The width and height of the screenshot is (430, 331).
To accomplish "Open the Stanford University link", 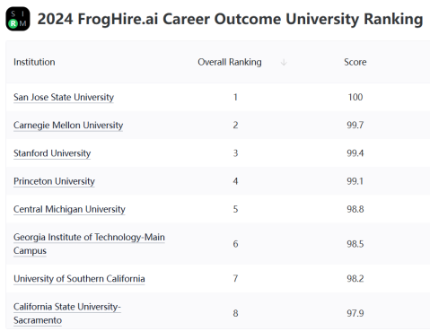I will point(52,153).
